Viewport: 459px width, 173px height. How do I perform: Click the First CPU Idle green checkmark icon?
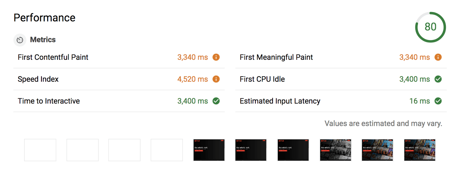438,79
